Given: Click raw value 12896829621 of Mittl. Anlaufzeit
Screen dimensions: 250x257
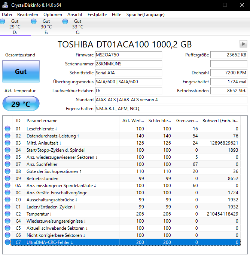Looking at the screenshot, I should tap(224, 143).
